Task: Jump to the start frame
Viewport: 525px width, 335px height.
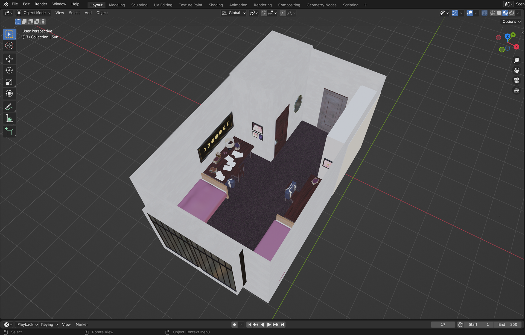Action: click(249, 325)
